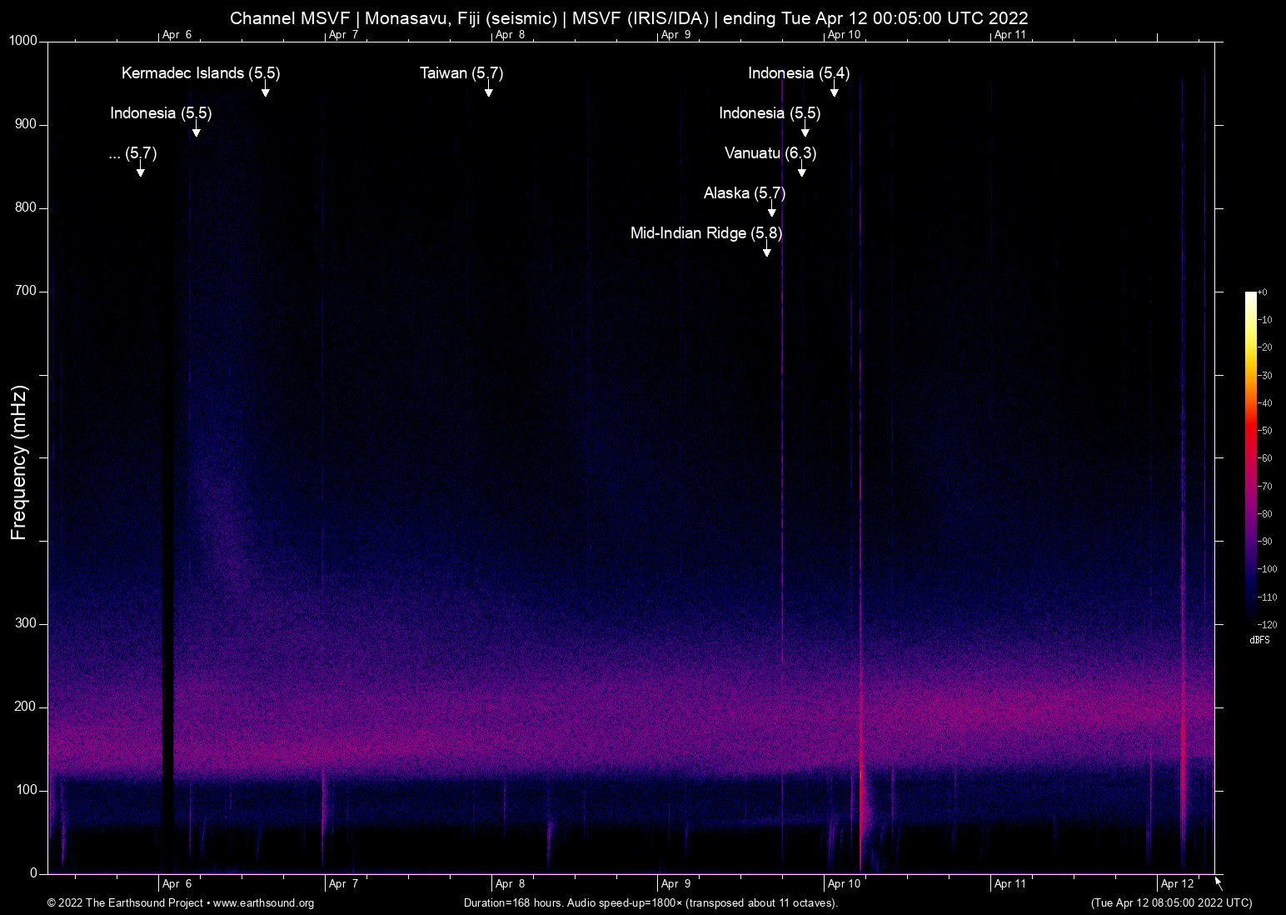The width and height of the screenshot is (1286, 915).
Task: Click the Frequency (mHz) axis label
Action: click(18, 462)
